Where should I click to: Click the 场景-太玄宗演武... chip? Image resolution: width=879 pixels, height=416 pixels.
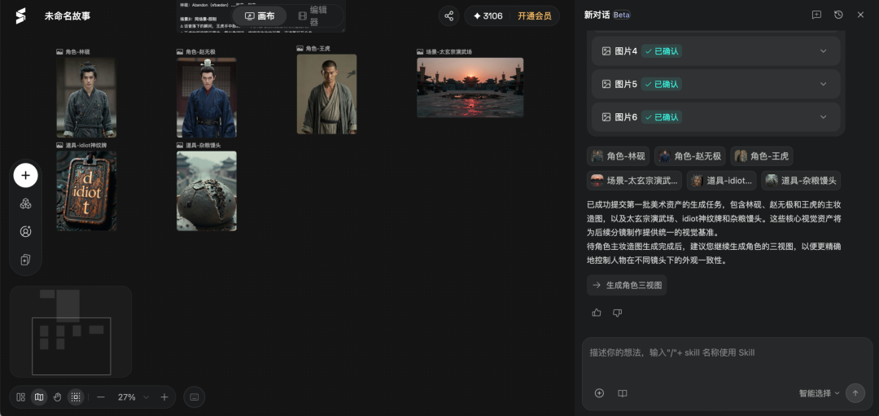tap(634, 181)
